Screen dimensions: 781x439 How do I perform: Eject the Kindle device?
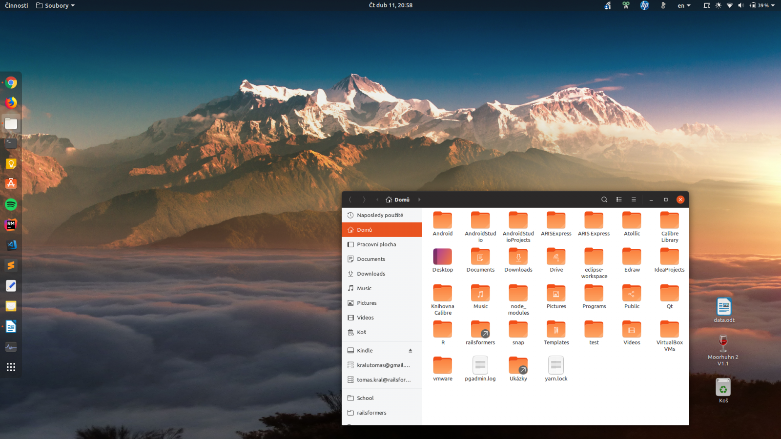410,350
